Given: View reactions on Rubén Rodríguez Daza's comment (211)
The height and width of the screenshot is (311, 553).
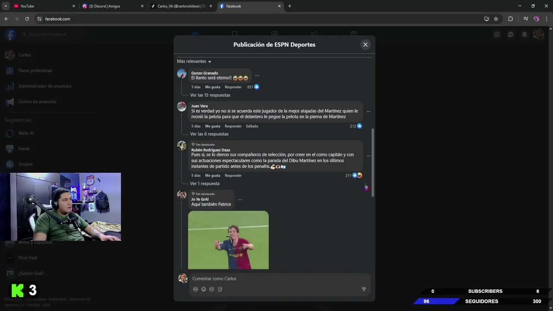Looking at the screenshot, I should (353, 175).
